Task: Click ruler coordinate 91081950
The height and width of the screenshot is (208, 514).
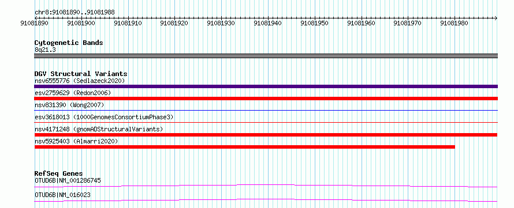Action: [314, 24]
